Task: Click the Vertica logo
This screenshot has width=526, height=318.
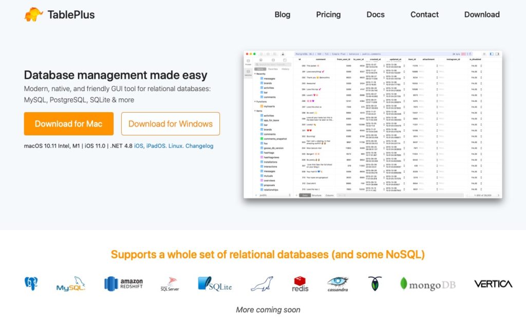Action: tap(493, 284)
